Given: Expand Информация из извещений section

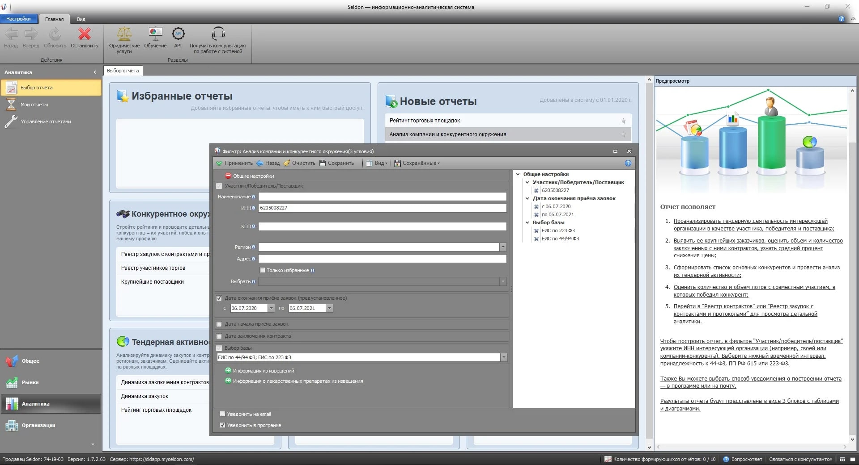Looking at the screenshot, I should point(228,371).
